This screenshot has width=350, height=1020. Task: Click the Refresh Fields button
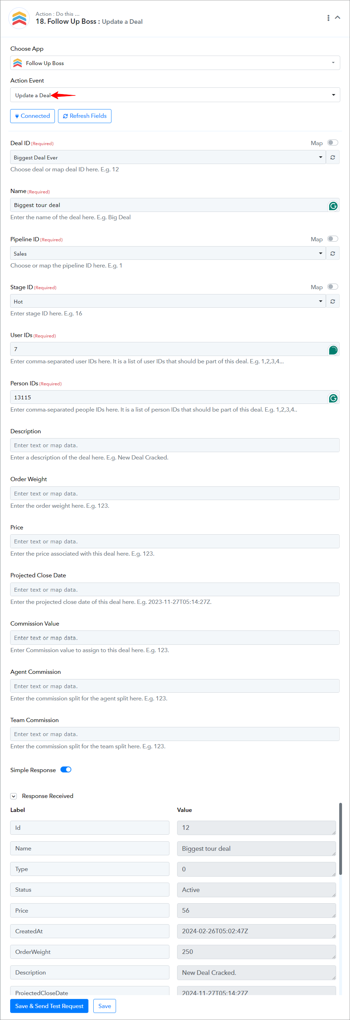pos(85,116)
